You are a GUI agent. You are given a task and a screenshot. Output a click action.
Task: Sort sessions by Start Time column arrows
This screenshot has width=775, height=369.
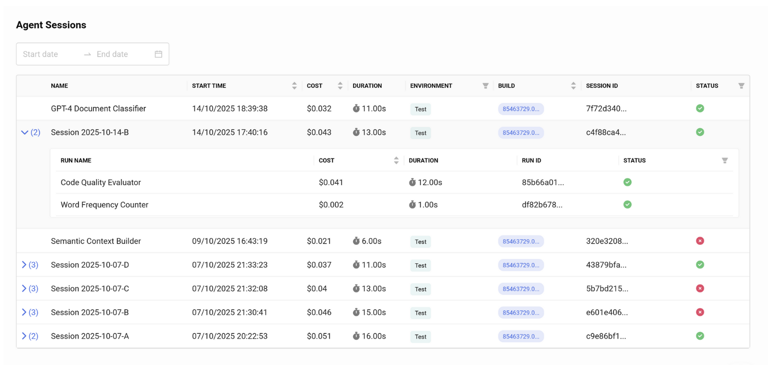click(294, 86)
